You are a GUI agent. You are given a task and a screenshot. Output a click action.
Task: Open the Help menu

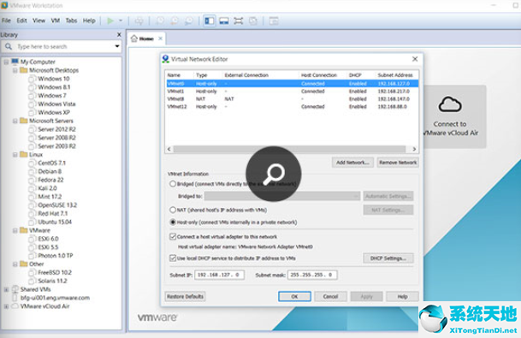(89, 21)
